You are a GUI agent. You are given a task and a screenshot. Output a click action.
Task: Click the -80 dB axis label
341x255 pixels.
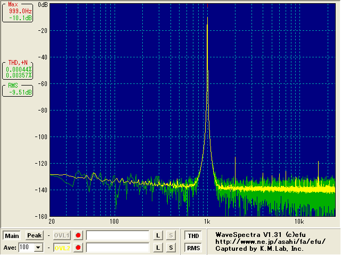point(43,110)
